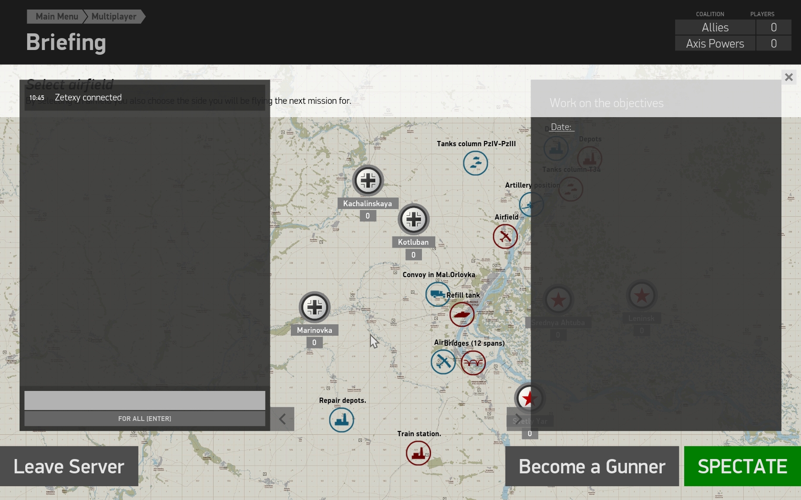
Task: Click the Marinovka player count box
Action: (314, 343)
